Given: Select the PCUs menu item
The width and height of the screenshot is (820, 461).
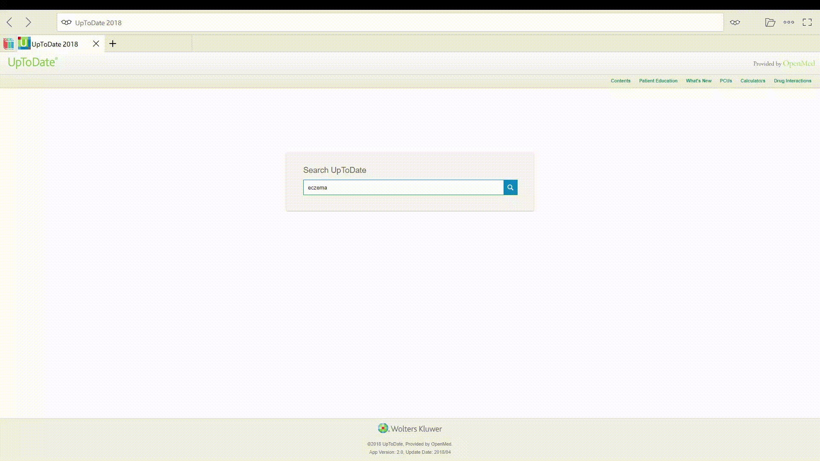Looking at the screenshot, I should click(x=726, y=81).
